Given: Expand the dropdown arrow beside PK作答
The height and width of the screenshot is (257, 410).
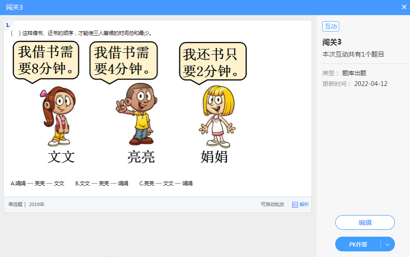Looking at the screenshot, I should (388, 244).
